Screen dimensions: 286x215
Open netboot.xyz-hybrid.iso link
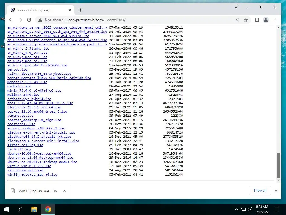pyautogui.click(x=29, y=99)
